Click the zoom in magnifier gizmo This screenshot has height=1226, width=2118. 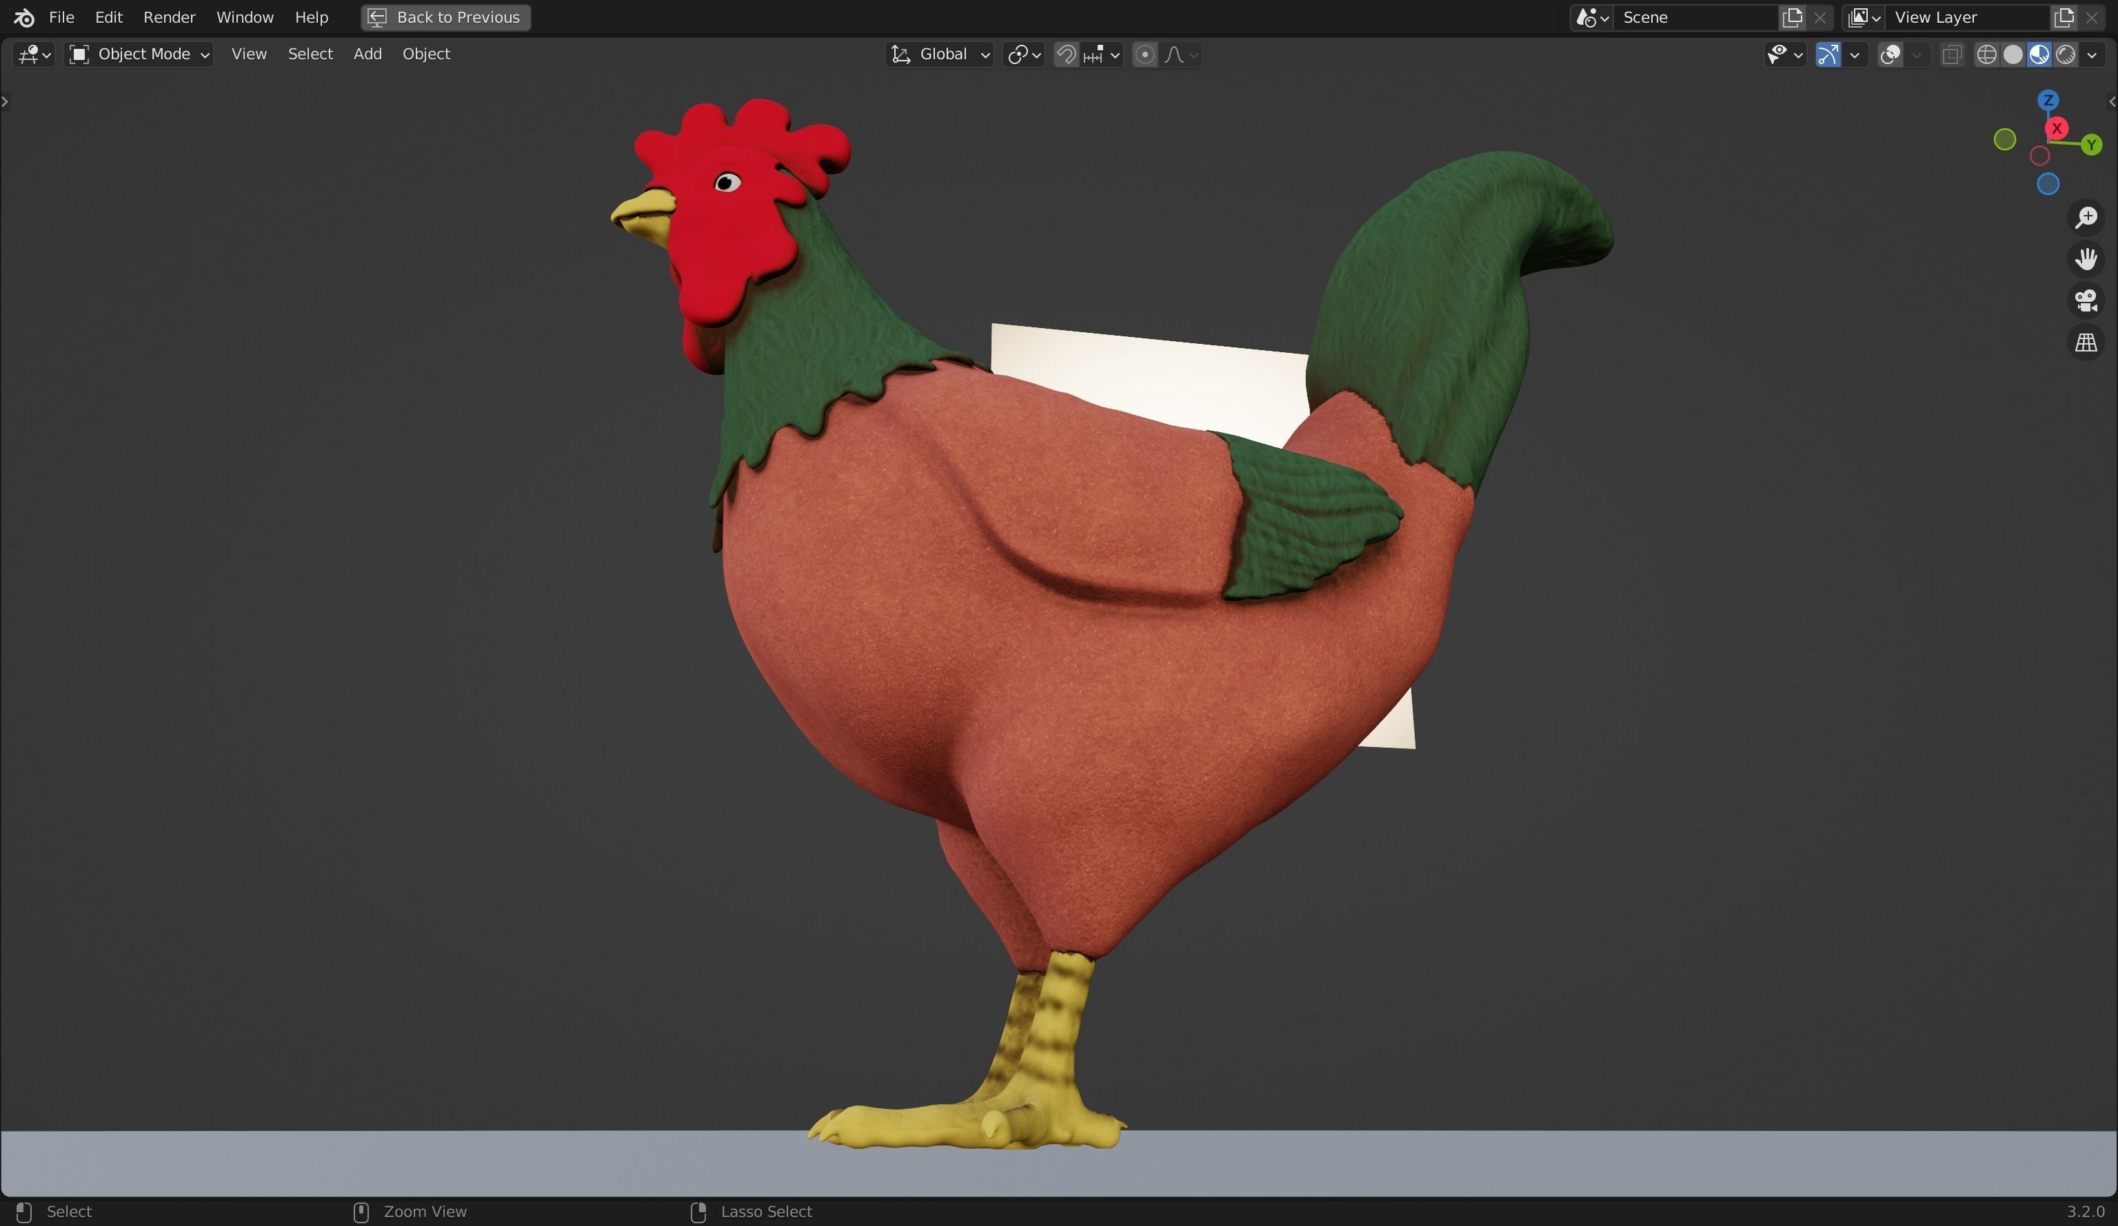pyautogui.click(x=2087, y=218)
